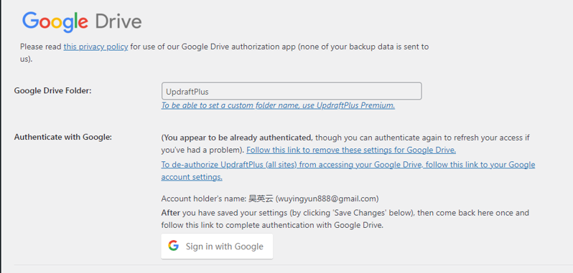The image size is (573, 273).
Task: Click the Sign in with Google button
Action: [x=217, y=246]
